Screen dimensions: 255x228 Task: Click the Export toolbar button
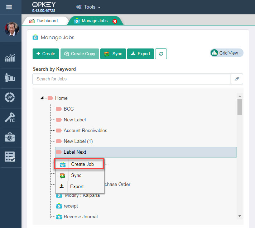(x=140, y=54)
